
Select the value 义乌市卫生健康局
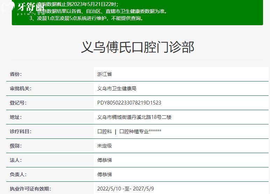point(117,88)
